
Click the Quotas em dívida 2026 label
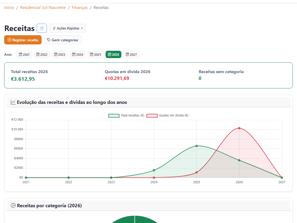pyautogui.click(x=127, y=72)
